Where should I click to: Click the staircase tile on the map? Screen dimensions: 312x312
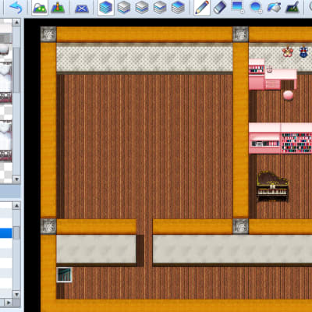(64, 275)
